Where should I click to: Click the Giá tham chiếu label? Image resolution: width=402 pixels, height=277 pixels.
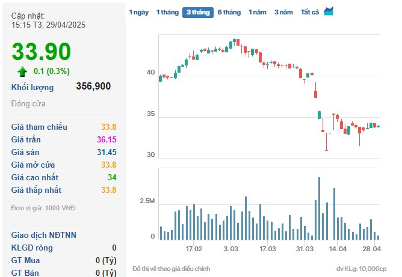pyautogui.click(x=39, y=127)
